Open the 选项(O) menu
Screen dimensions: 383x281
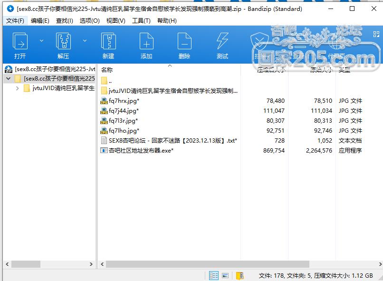(90, 21)
